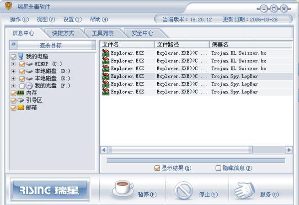Image resolution: width=299 pixels, height=205 pixels.
Task: Click the 更新日期: 2006-03-28 text
Action: (250, 20)
